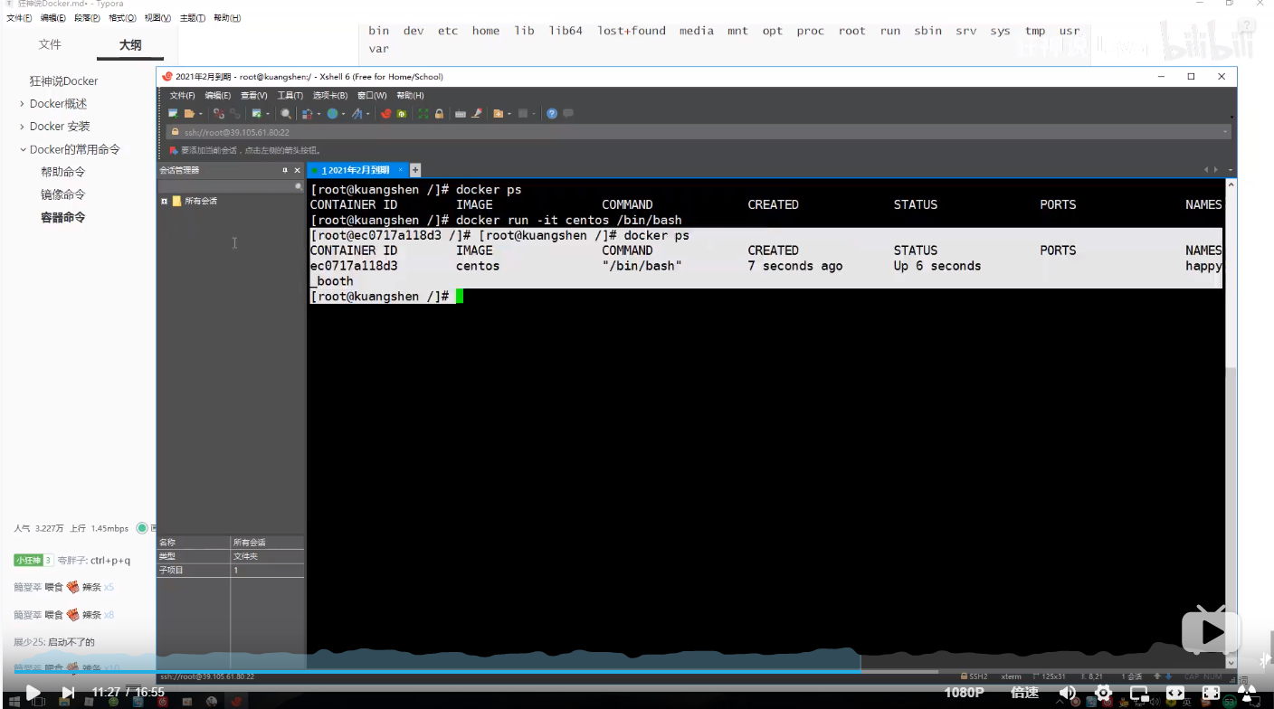Click the Xshell help question mark icon
The image size is (1274, 709).
[x=552, y=114]
